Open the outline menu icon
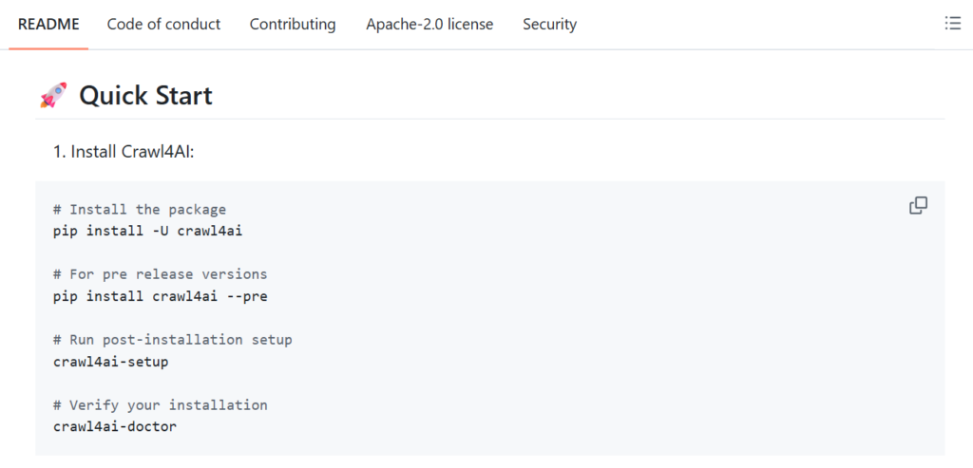The height and width of the screenshot is (468, 973). [952, 24]
